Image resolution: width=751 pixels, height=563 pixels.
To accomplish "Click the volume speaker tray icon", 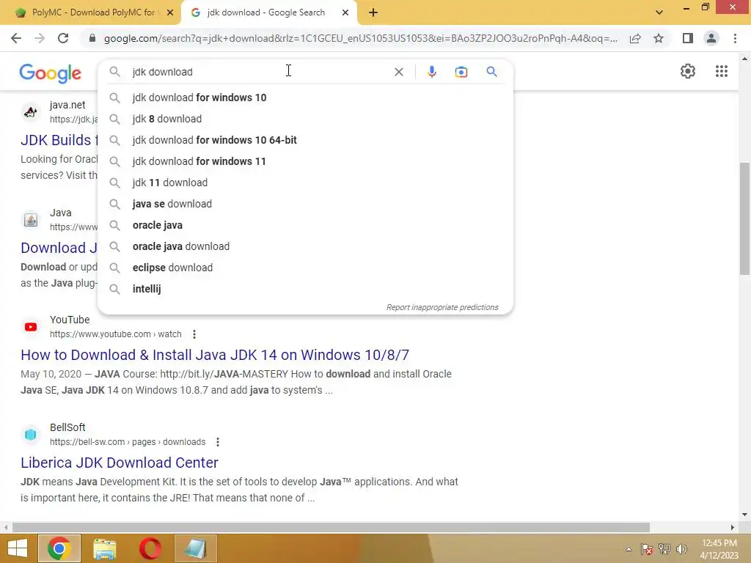I will pos(681,549).
